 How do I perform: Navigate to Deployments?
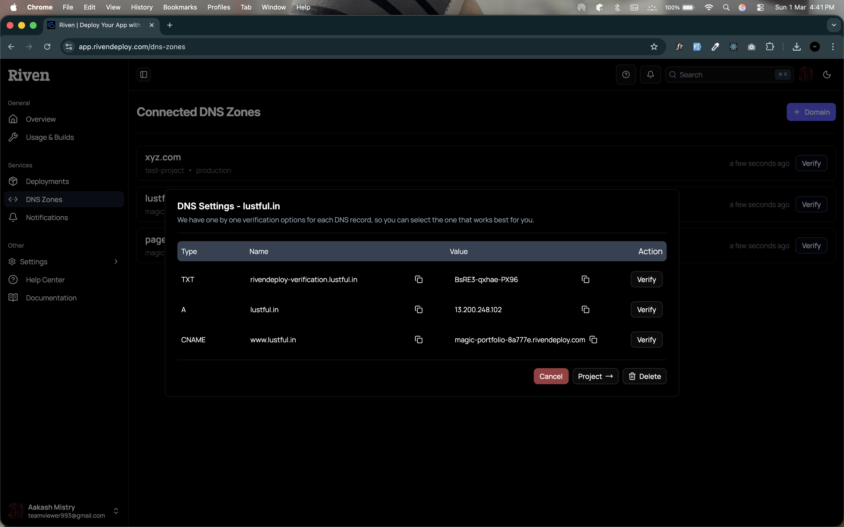coord(64,182)
